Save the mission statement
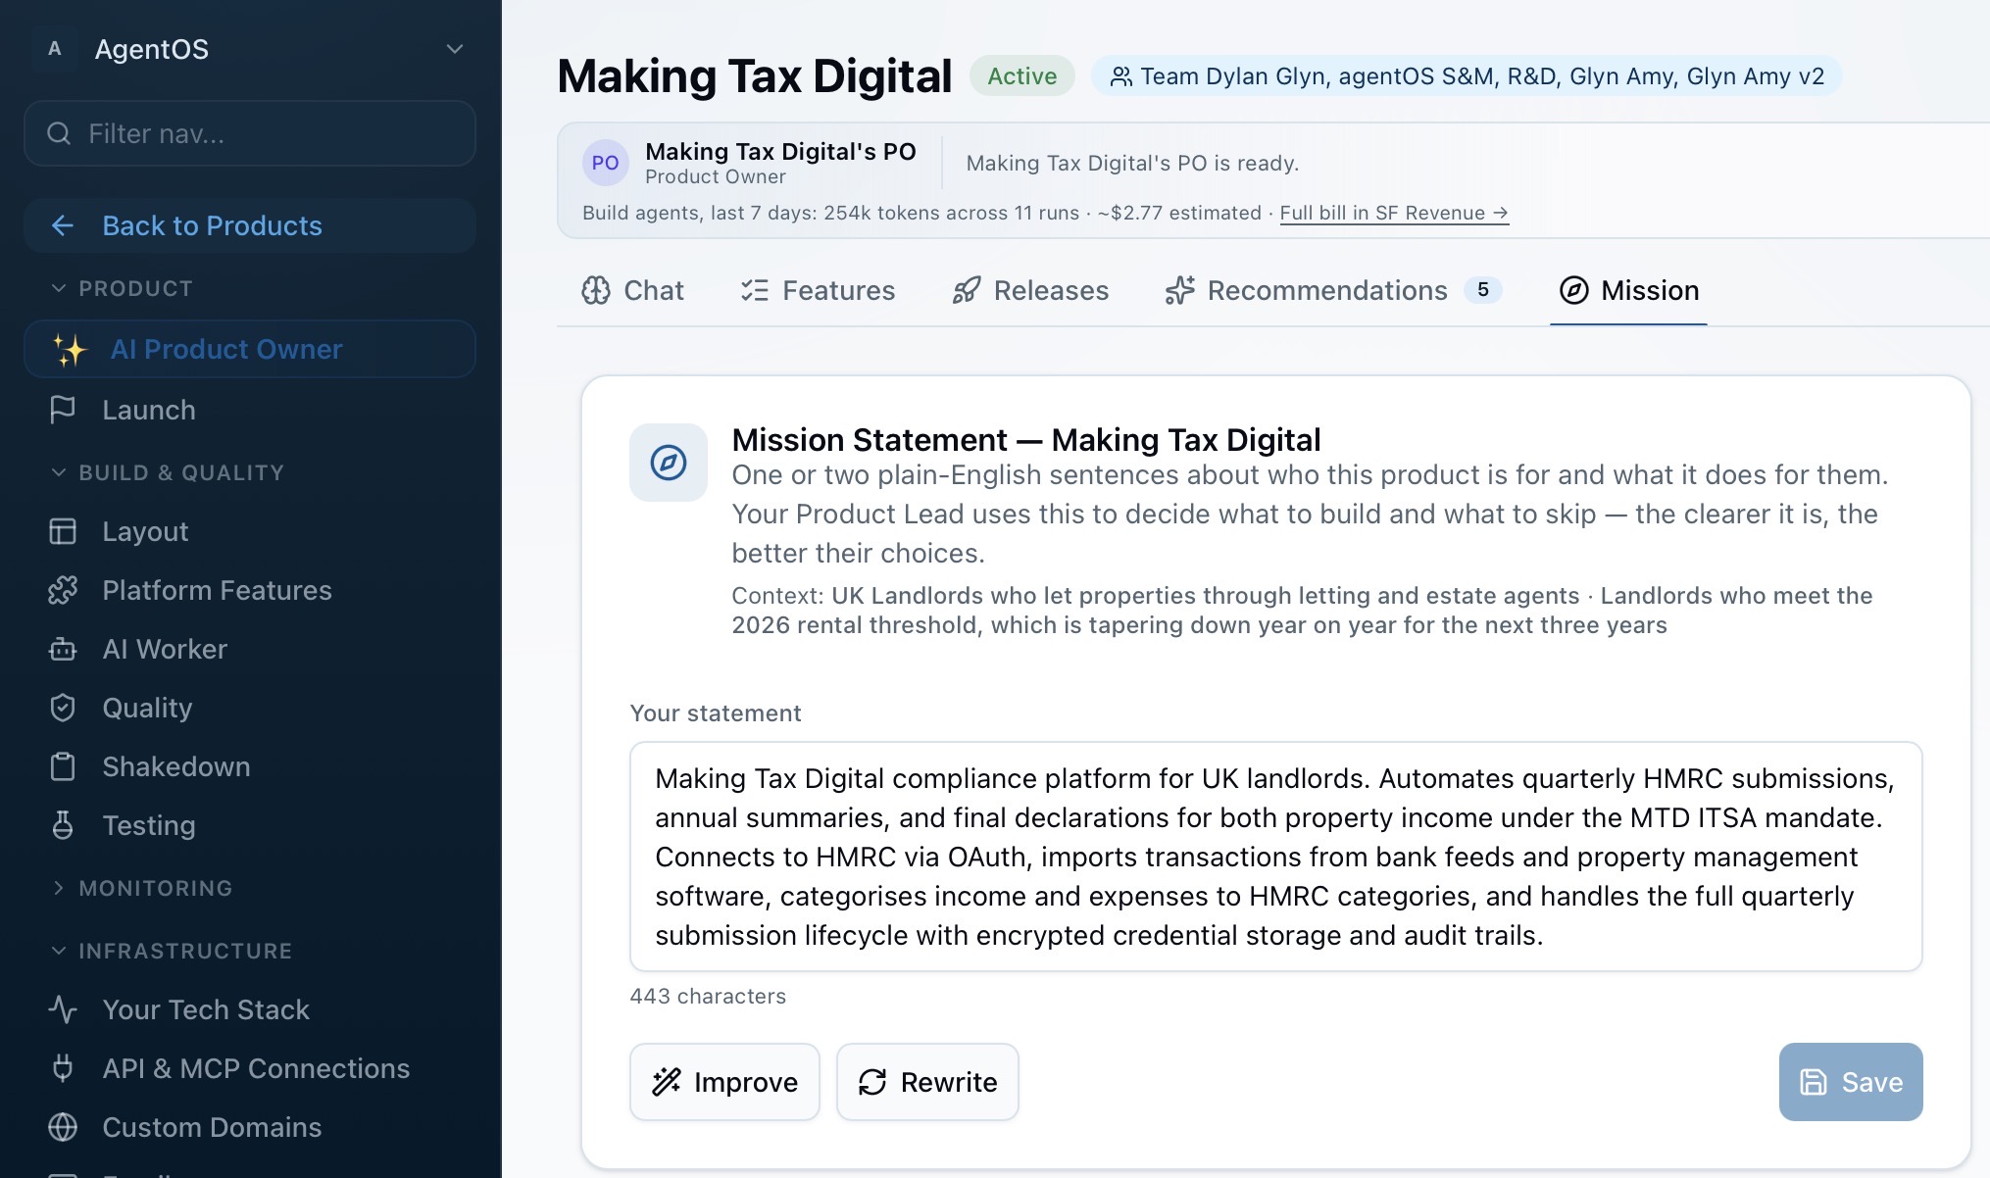Image resolution: width=1990 pixels, height=1178 pixels. 1851,1082
